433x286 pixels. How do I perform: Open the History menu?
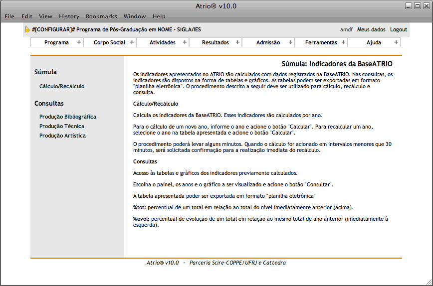[69, 16]
